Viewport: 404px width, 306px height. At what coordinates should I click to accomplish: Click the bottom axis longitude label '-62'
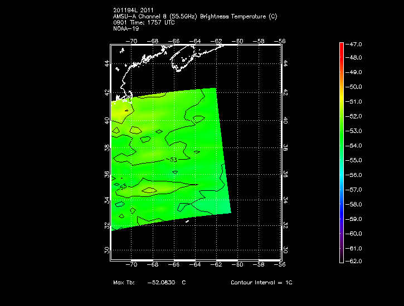[216, 264]
